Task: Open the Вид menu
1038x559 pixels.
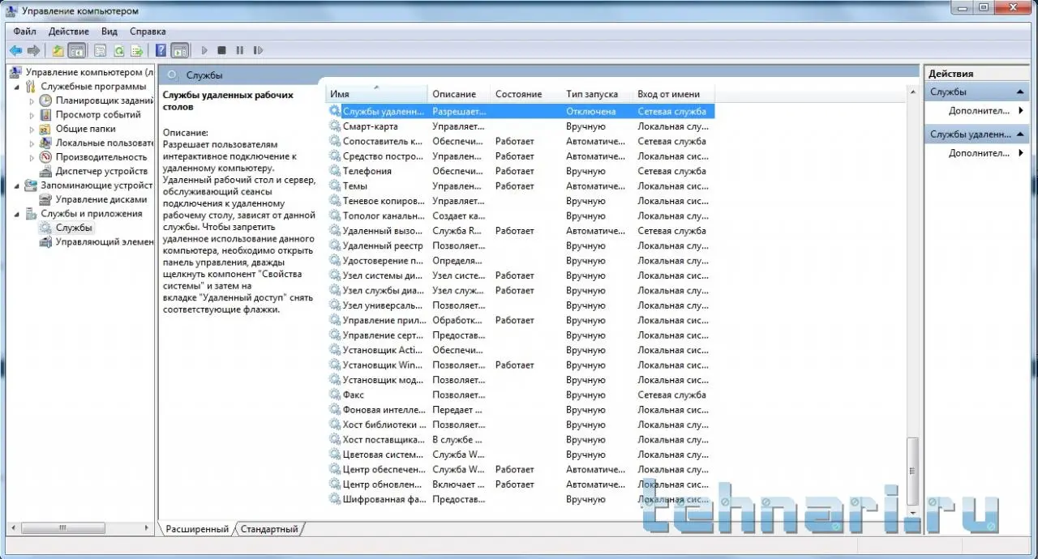Action: coord(109,32)
